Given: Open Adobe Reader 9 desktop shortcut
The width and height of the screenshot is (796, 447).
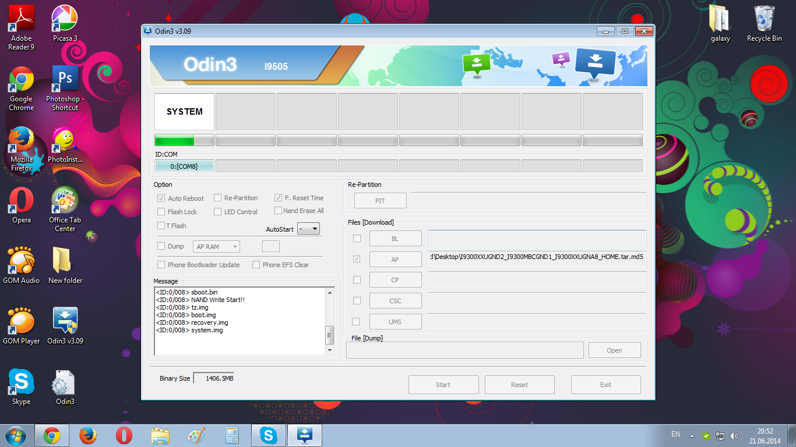Looking at the screenshot, I should pos(22,27).
